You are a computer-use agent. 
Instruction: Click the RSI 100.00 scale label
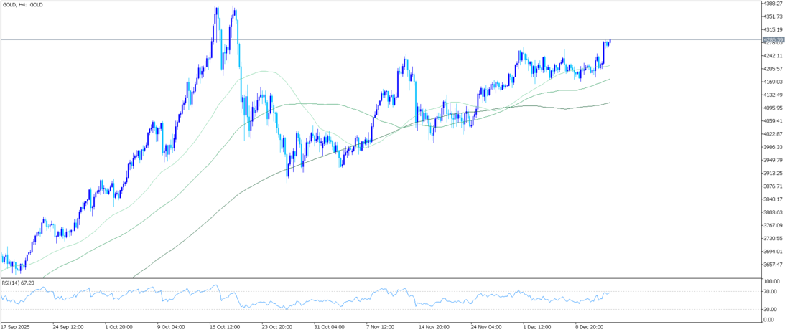(771, 283)
